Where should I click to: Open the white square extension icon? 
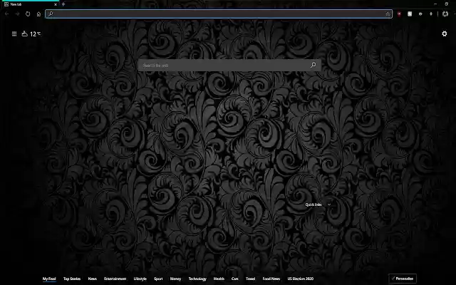coord(410,14)
